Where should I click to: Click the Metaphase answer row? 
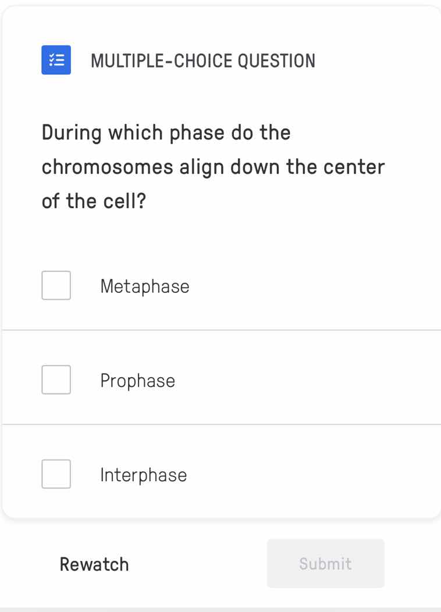pyautogui.click(x=221, y=285)
